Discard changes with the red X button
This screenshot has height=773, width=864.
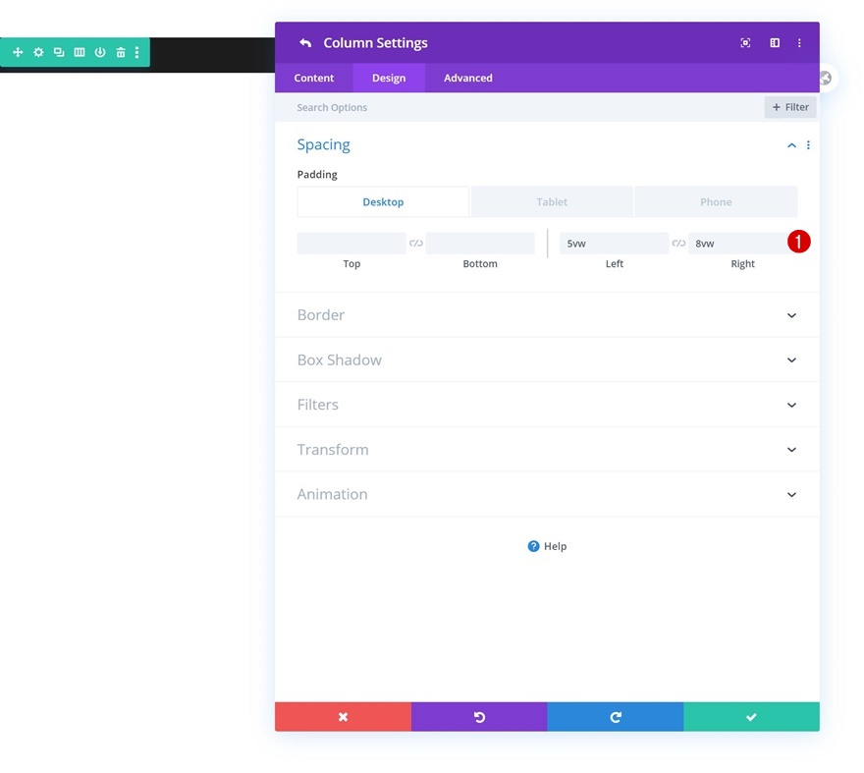pos(344,717)
